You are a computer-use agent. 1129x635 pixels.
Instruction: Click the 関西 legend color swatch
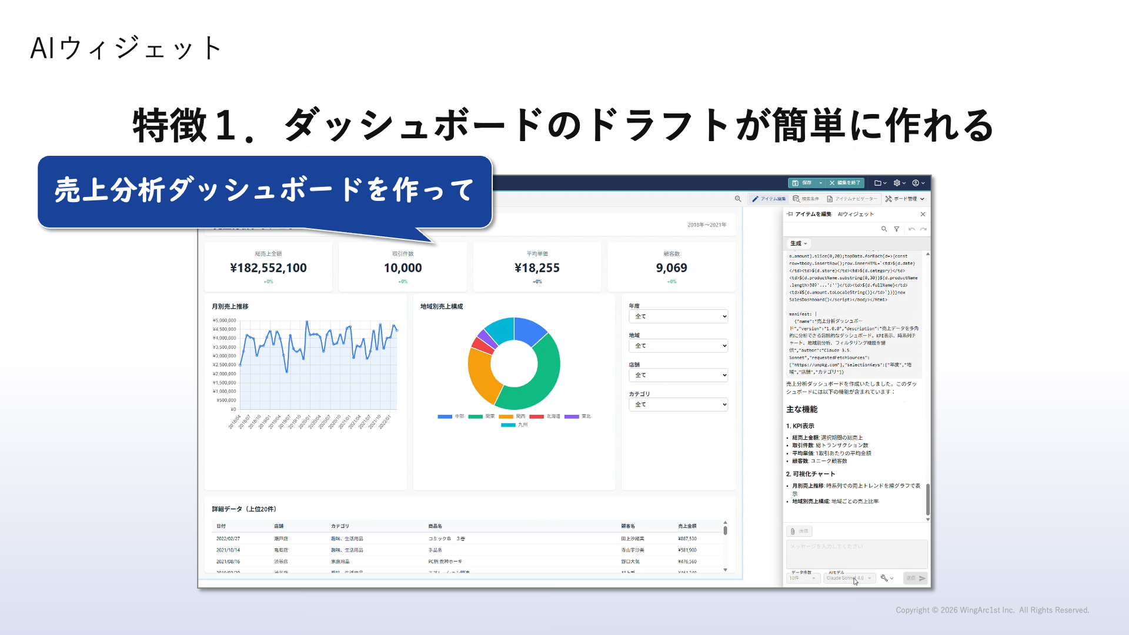(x=506, y=416)
